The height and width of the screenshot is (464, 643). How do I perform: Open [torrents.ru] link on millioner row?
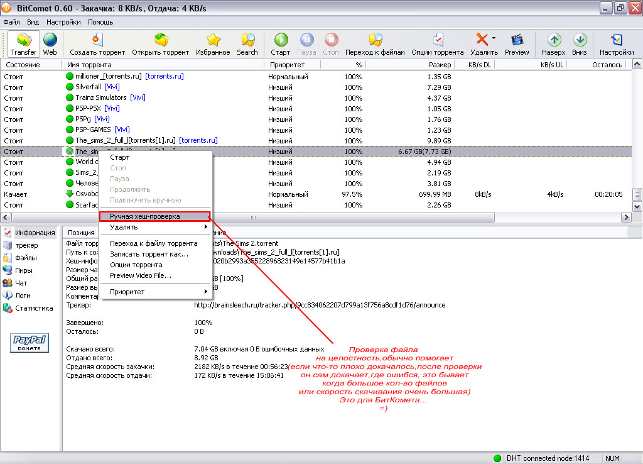[x=165, y=76]
